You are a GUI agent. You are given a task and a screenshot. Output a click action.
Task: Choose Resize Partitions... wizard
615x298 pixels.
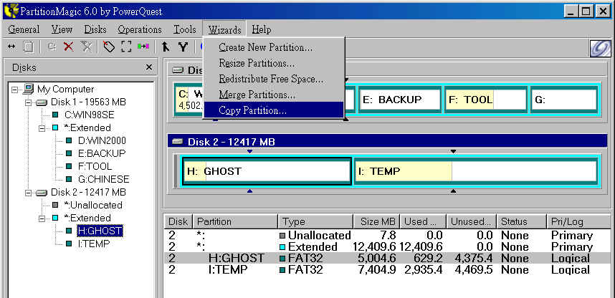pyautogui.click(x=273, y=63)
